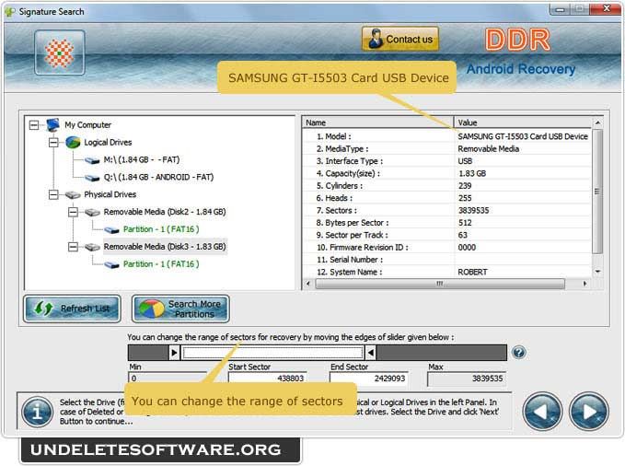Click the blue info icon at bottom left
Image resolution: width=625 pixels, height=466 pixels.
point(37,411)
